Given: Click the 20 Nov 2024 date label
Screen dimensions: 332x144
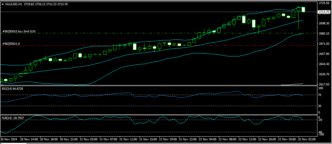Looking at the screenshot, I should click(9, 139).
